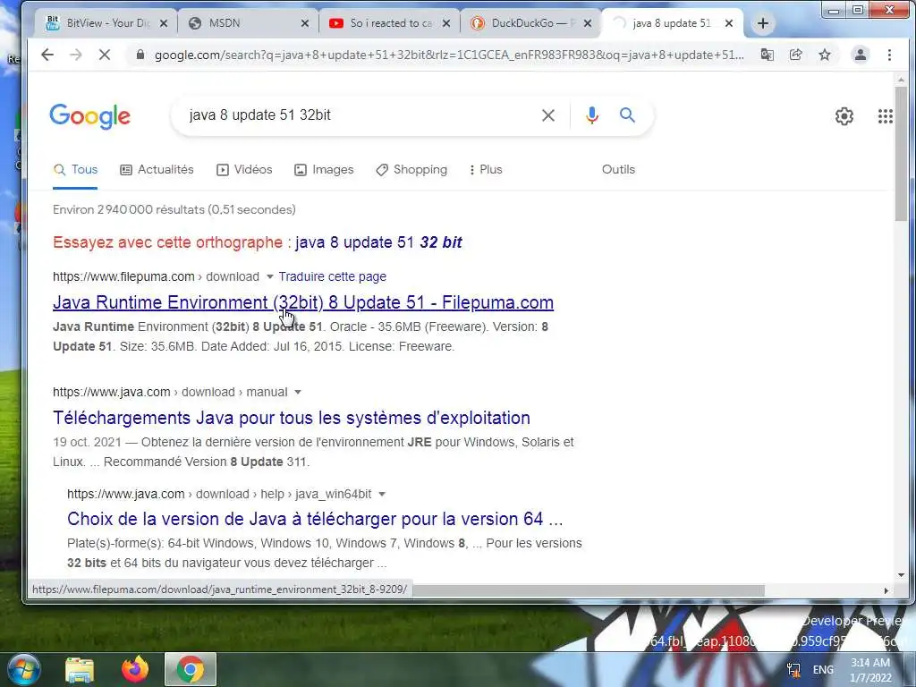Expand the dropdown arrow next to java.com manual URL
916x687 pixels.
(297, 392)
